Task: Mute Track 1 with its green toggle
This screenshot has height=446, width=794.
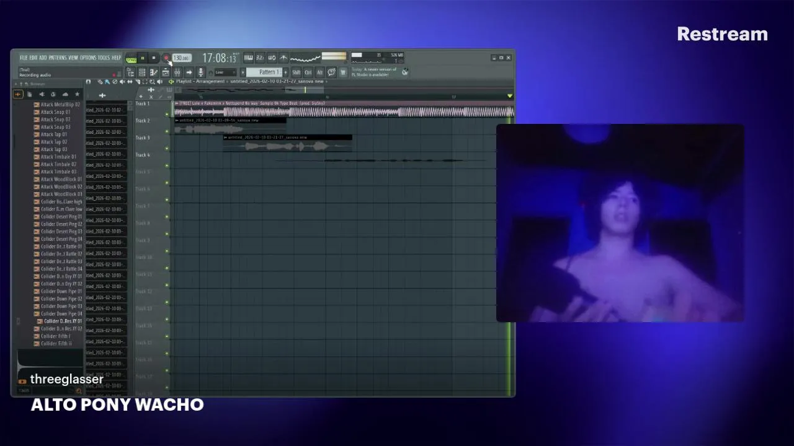Action: (x=167, y=115)
